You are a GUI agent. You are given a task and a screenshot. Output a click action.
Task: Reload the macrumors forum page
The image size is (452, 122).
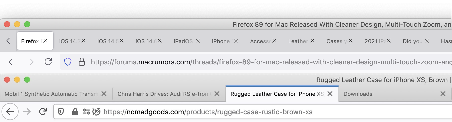48,62
